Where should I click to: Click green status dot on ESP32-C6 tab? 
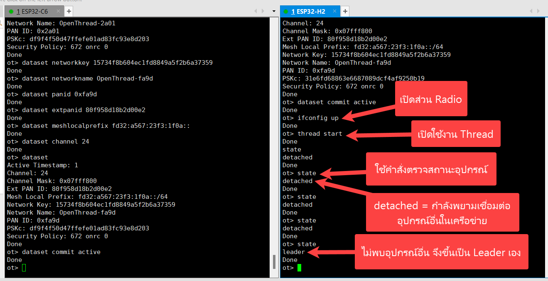click(x=11, y=11)
